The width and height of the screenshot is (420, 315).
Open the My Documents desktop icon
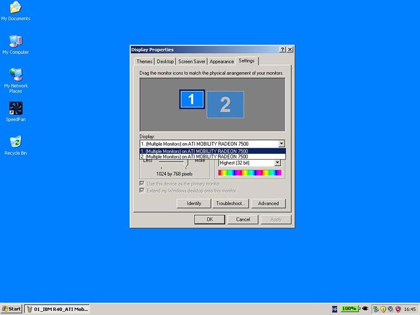(x=15, y=8)
